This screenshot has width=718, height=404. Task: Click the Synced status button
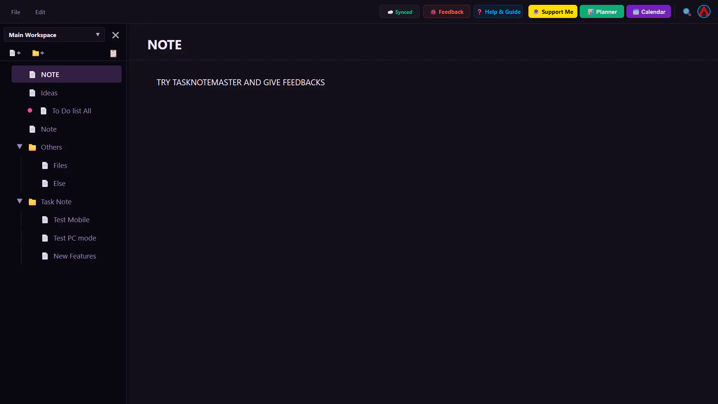399,12
